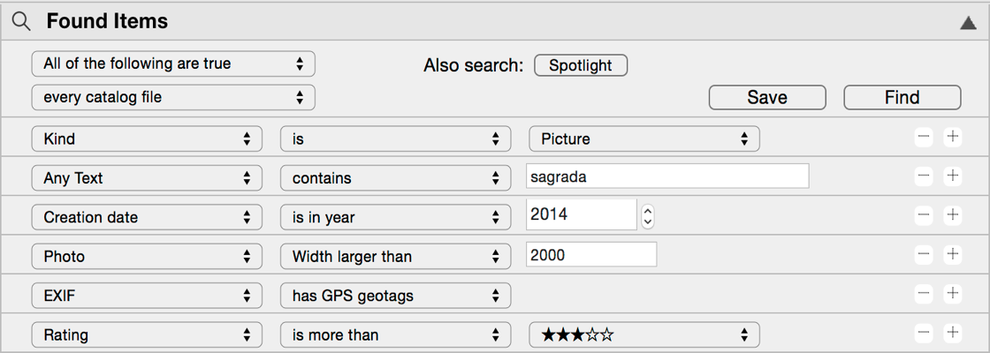Open the 'is in year' condition popup
The width and height of the screenshot is (990, 353).
(396, 217)
